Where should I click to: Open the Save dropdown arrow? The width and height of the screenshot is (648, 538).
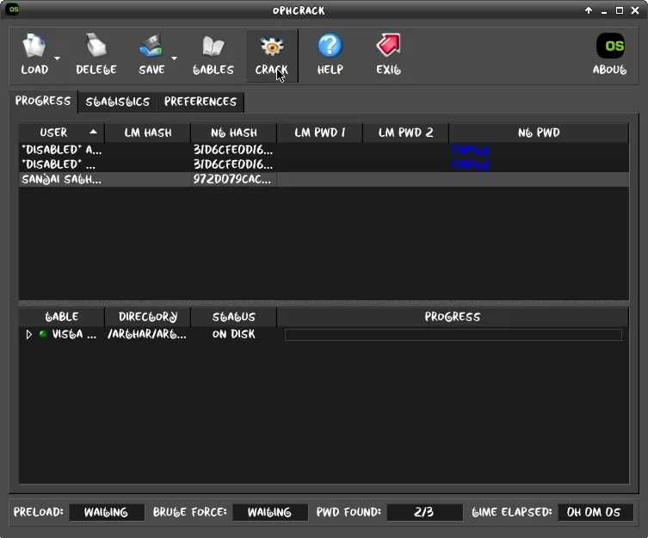click(174, 59)
